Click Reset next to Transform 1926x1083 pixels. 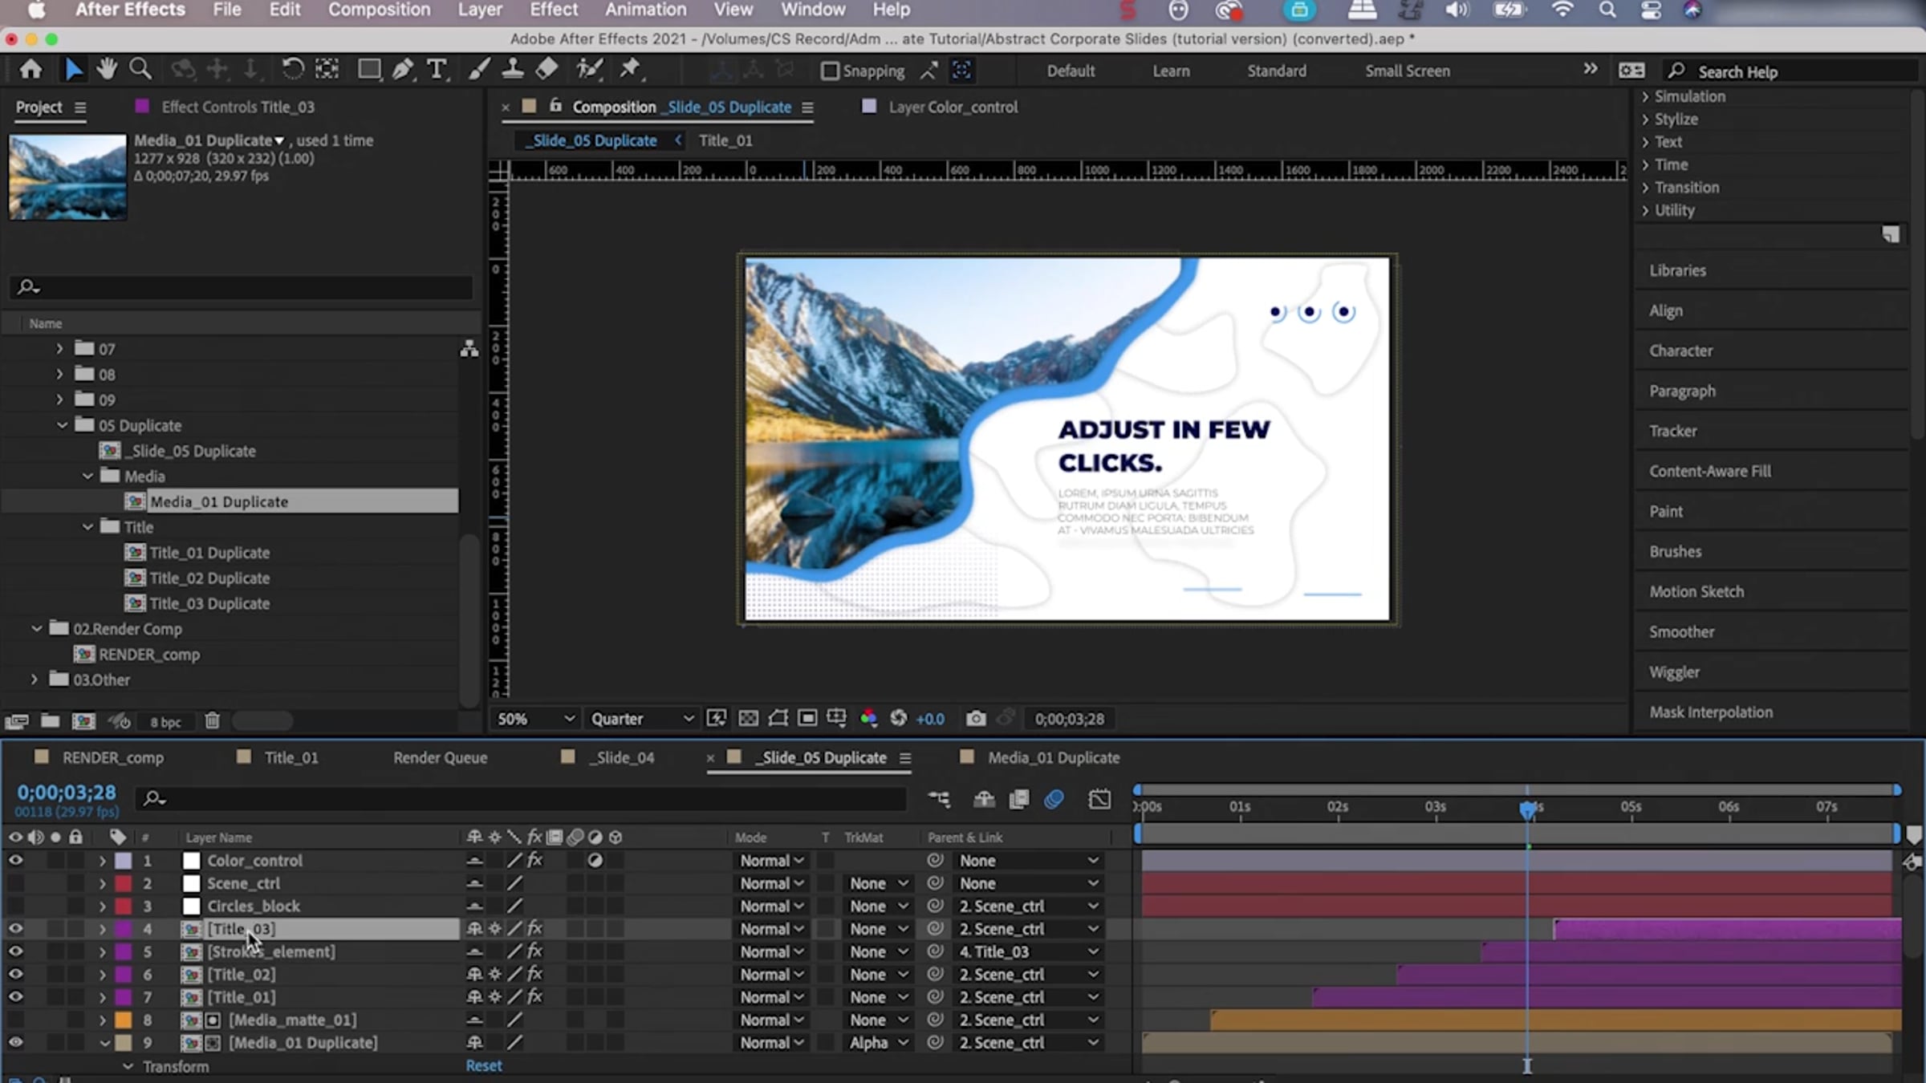[484, 1065]
